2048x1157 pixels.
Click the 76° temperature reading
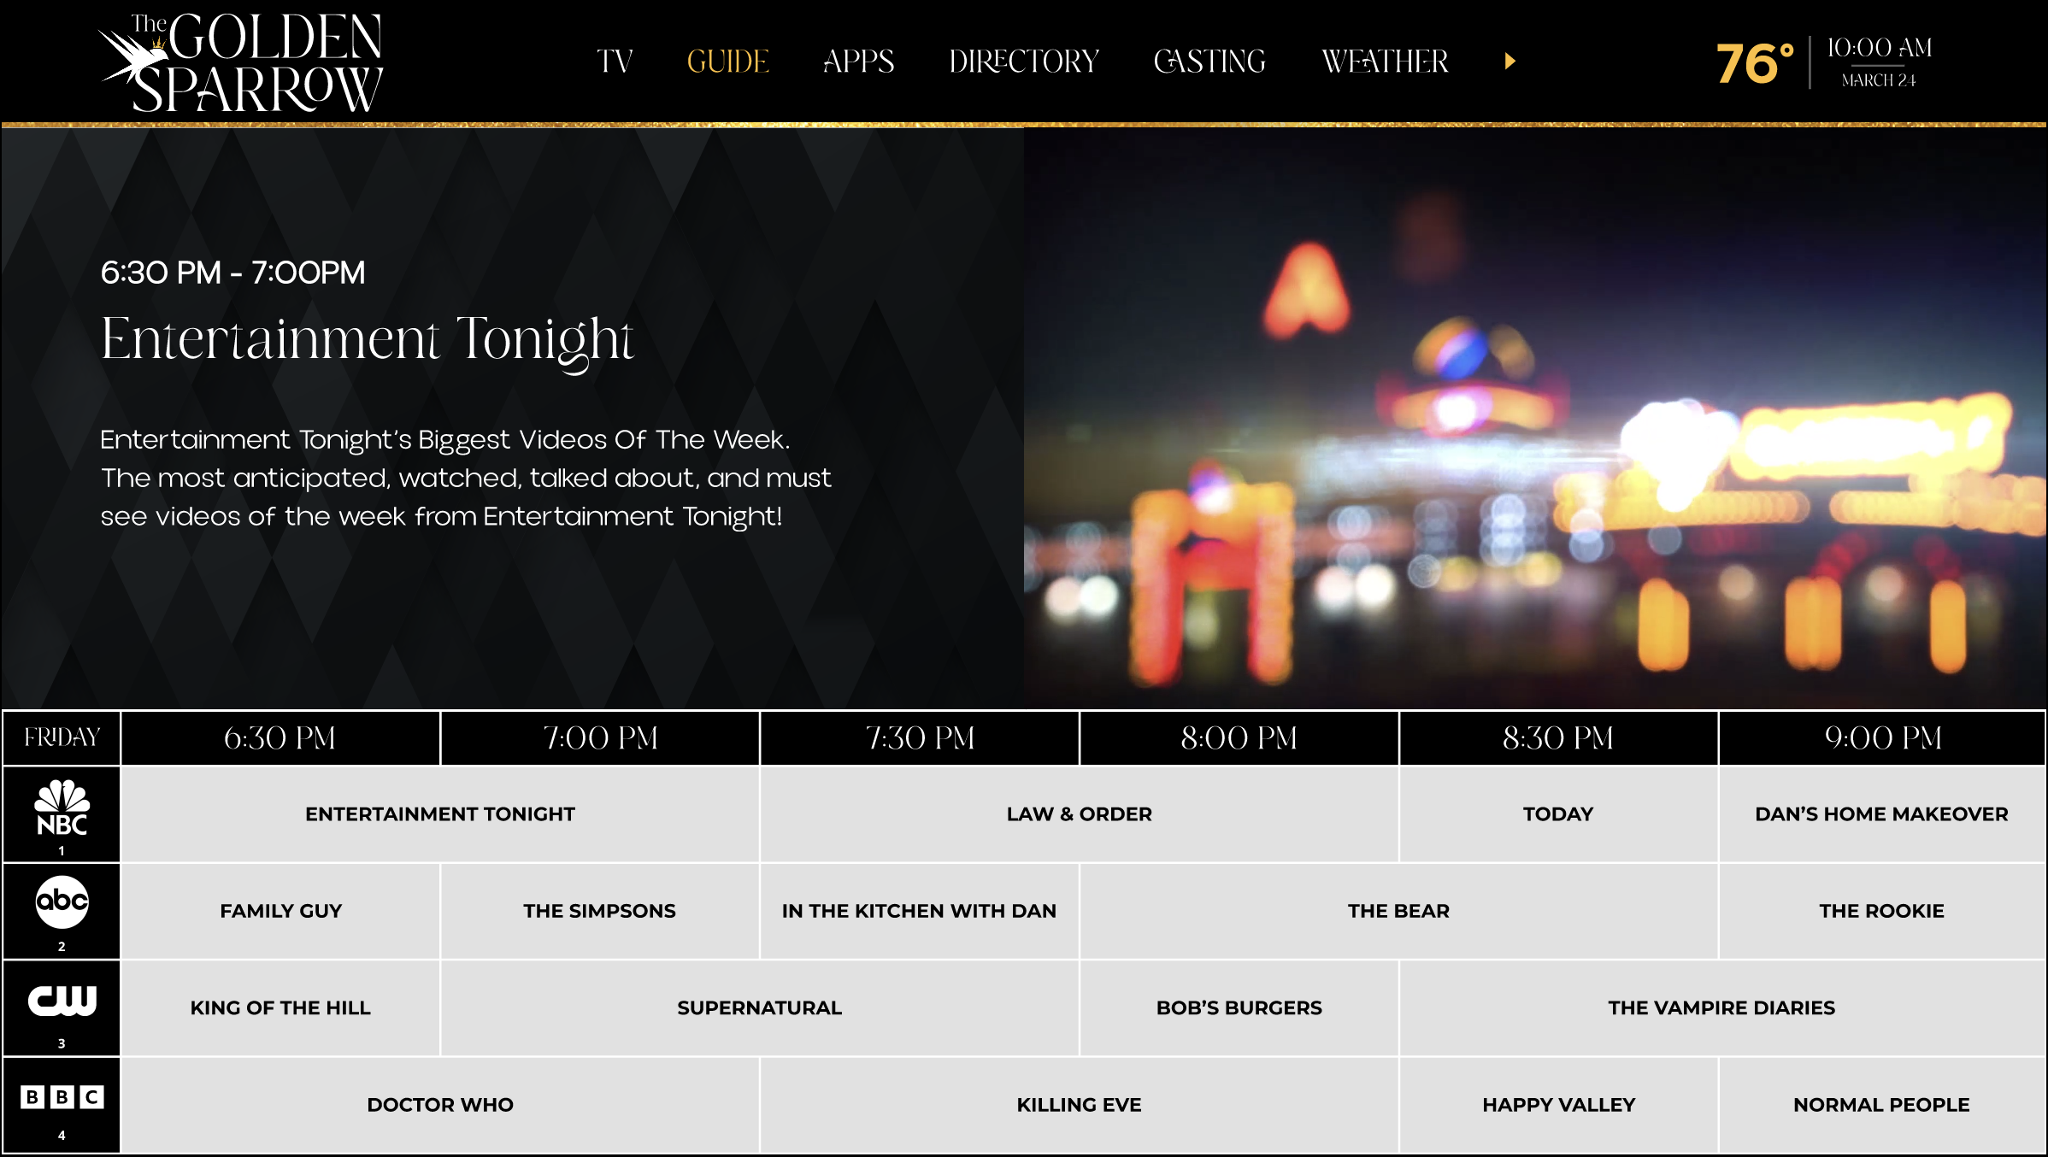(1755, 63)
